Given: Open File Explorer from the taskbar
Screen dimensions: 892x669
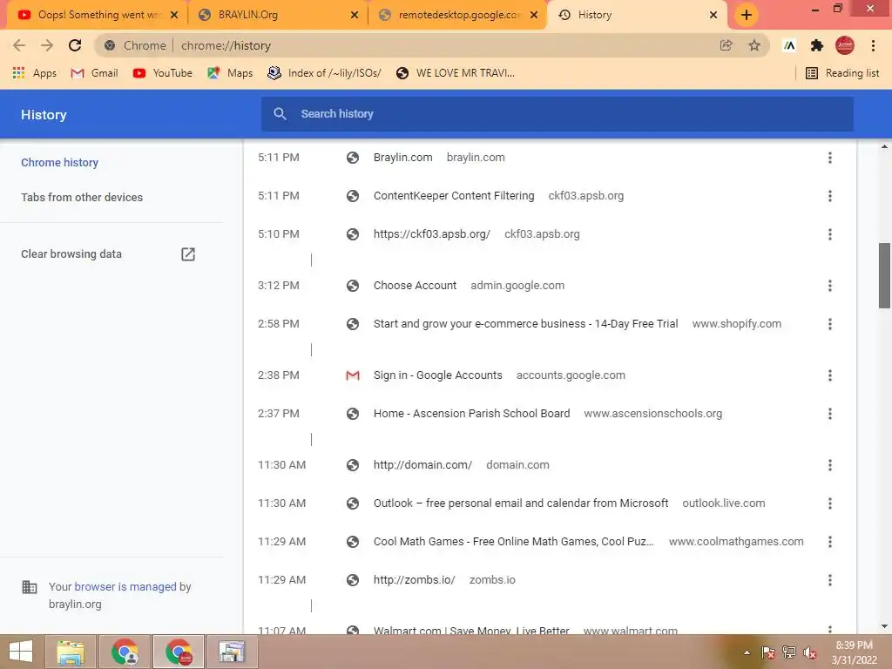Looking at the screenshot, I should [70, 652].
